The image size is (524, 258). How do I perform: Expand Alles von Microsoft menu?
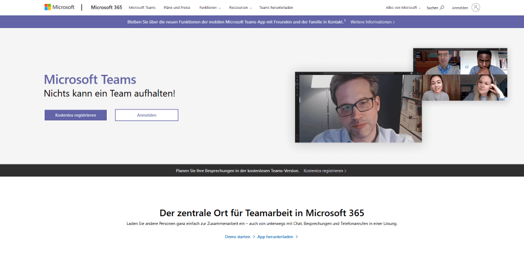pos(403,8)
